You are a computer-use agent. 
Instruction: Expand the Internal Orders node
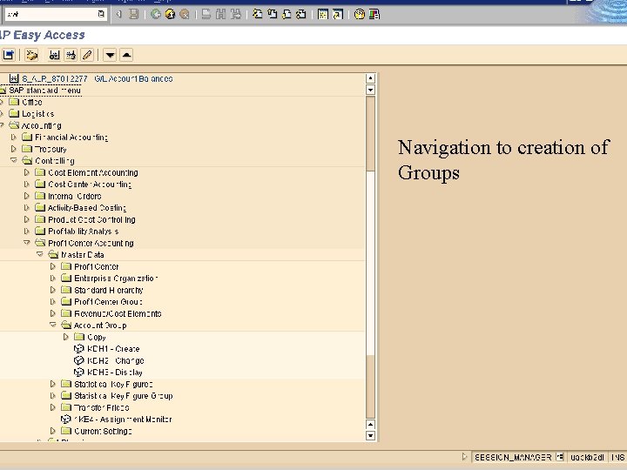(x=27, y=196)
